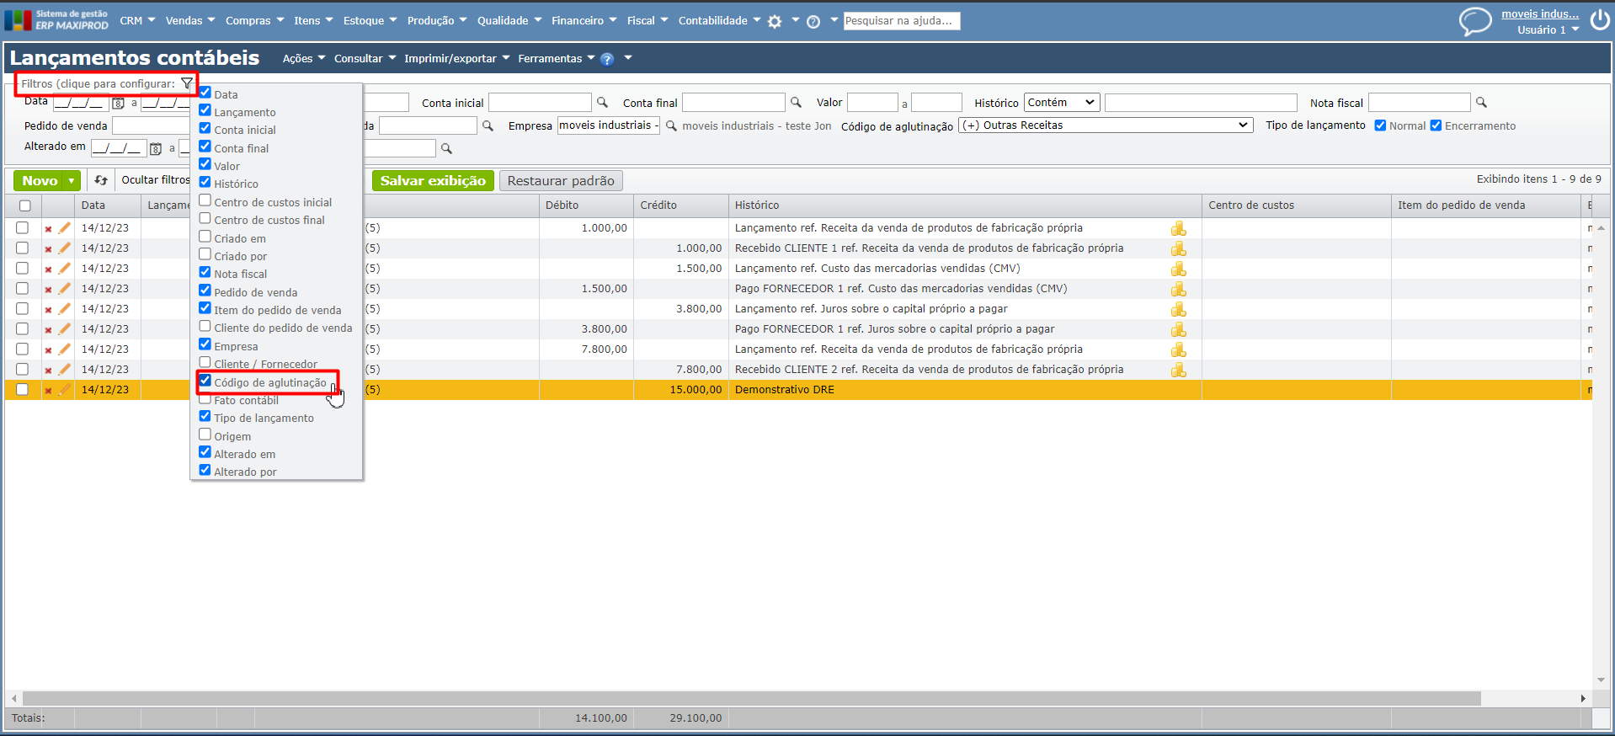Open the Novo button dropdown arrow

tap(72, 181)
